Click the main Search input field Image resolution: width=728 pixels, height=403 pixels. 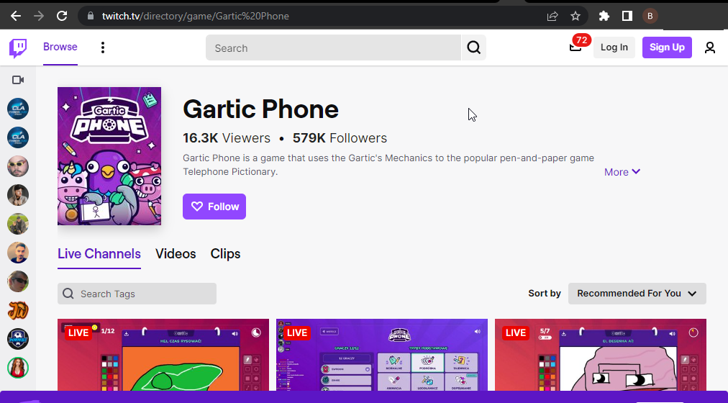(333, 47)
